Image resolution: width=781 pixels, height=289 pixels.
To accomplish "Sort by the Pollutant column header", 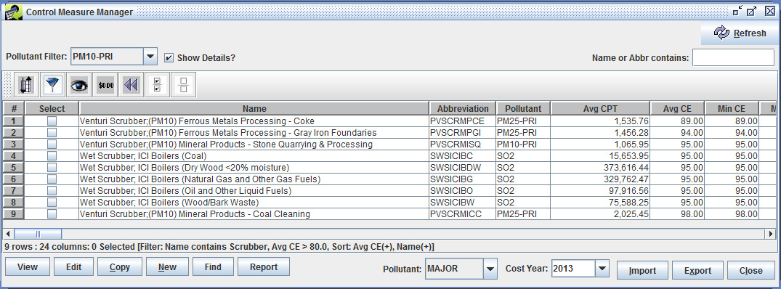I will pos(523,108).
